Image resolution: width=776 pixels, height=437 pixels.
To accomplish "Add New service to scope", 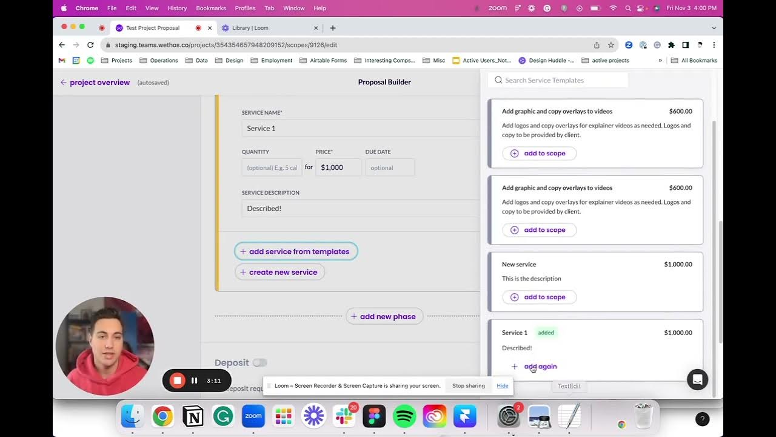I will (539, 297).
